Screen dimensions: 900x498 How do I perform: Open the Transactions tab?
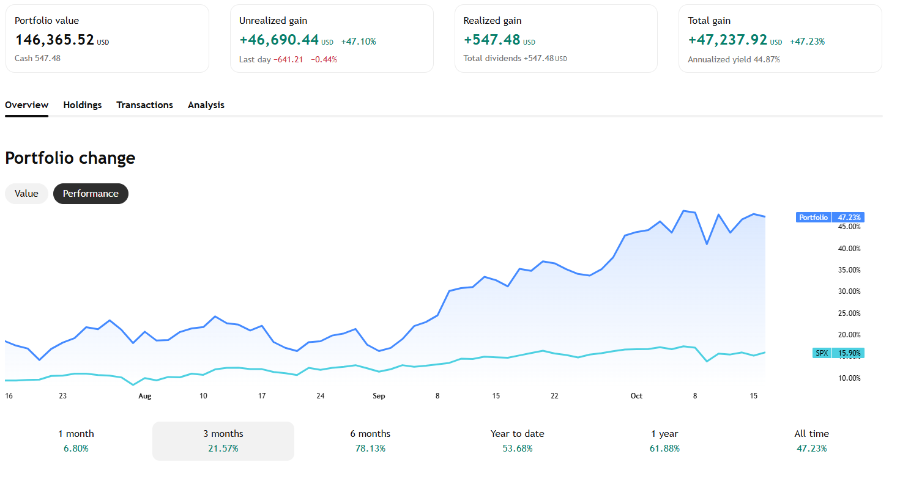click(144, 105)
